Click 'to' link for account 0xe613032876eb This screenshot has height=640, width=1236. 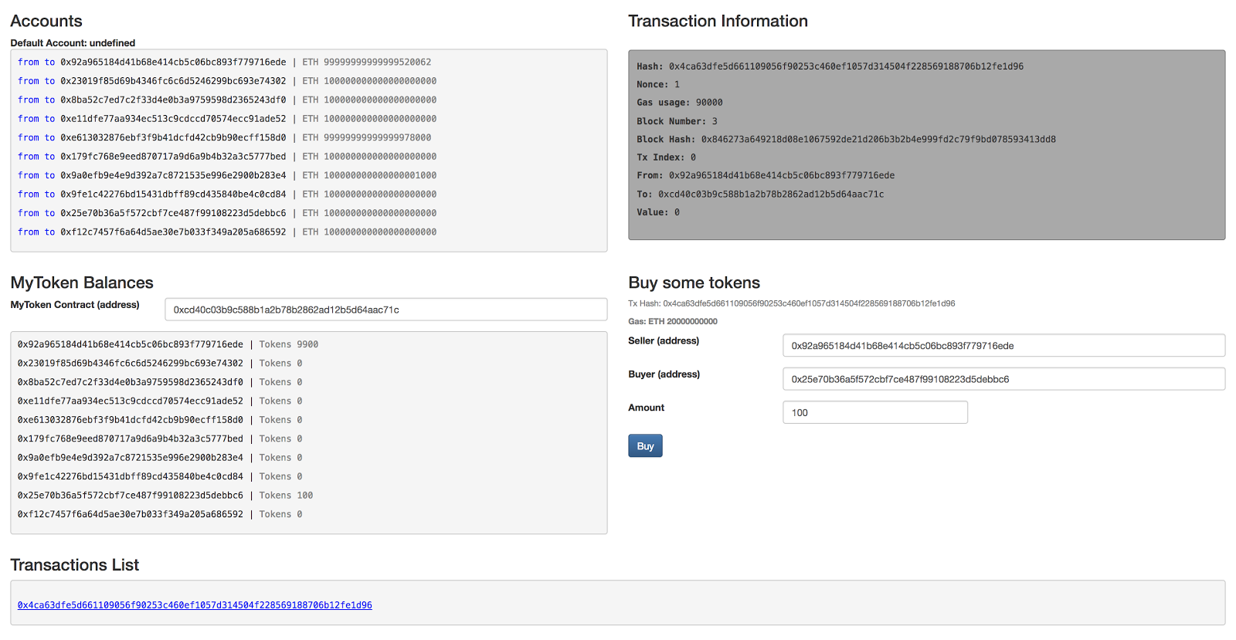click(49, 137)
